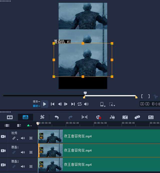Select clip on 视频 track
This screenshot has height=173, width=160.
pos(99,136)
